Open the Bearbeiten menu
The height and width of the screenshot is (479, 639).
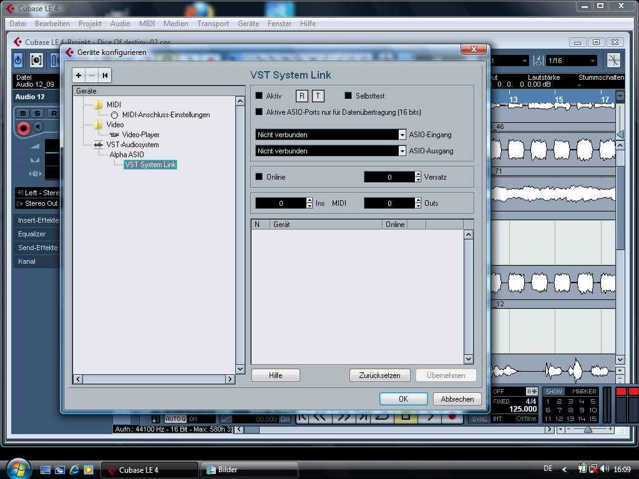point(52,24)
